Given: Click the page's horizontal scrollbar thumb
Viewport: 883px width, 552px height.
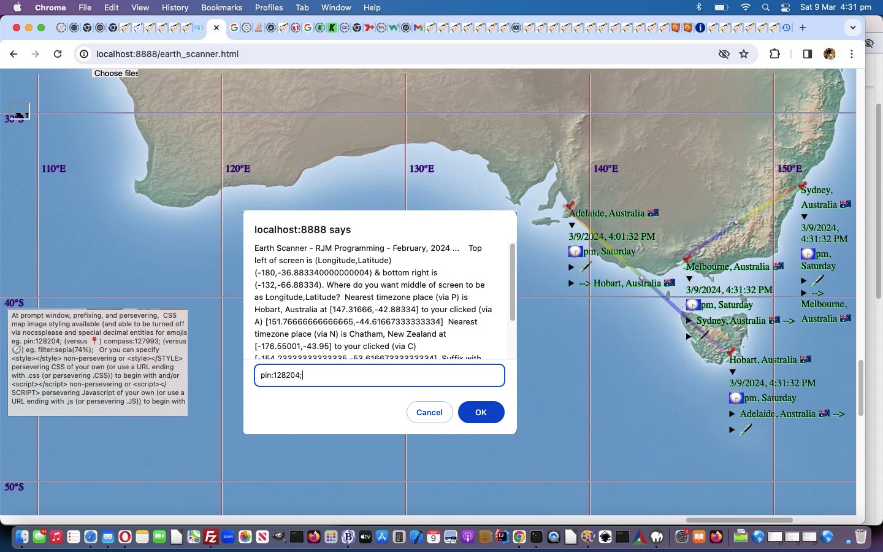Looking at the screenshot, I should click(x=739, y=519).
